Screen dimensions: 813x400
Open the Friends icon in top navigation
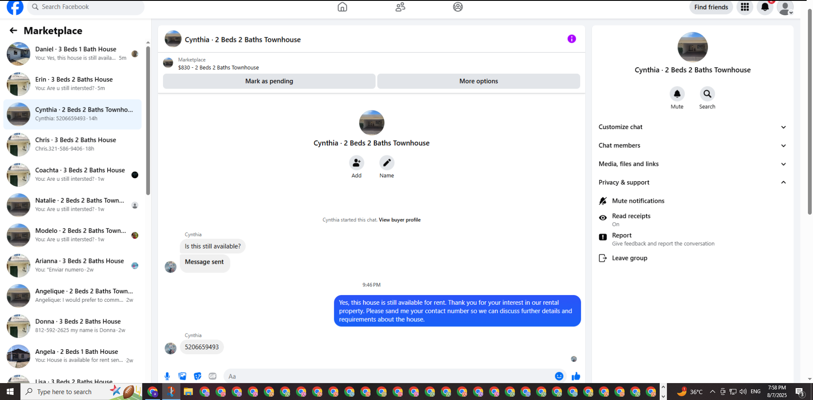(400, 7)
